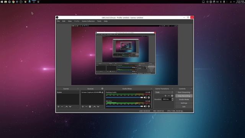Open the Edit menu
The width and height of the screenshot is (245, 138).
(64, 21)
